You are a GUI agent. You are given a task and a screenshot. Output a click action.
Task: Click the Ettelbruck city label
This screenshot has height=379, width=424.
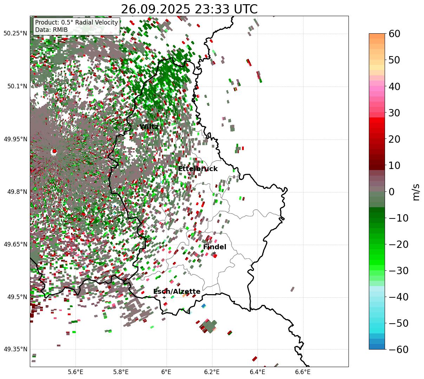tap(198, 169)
